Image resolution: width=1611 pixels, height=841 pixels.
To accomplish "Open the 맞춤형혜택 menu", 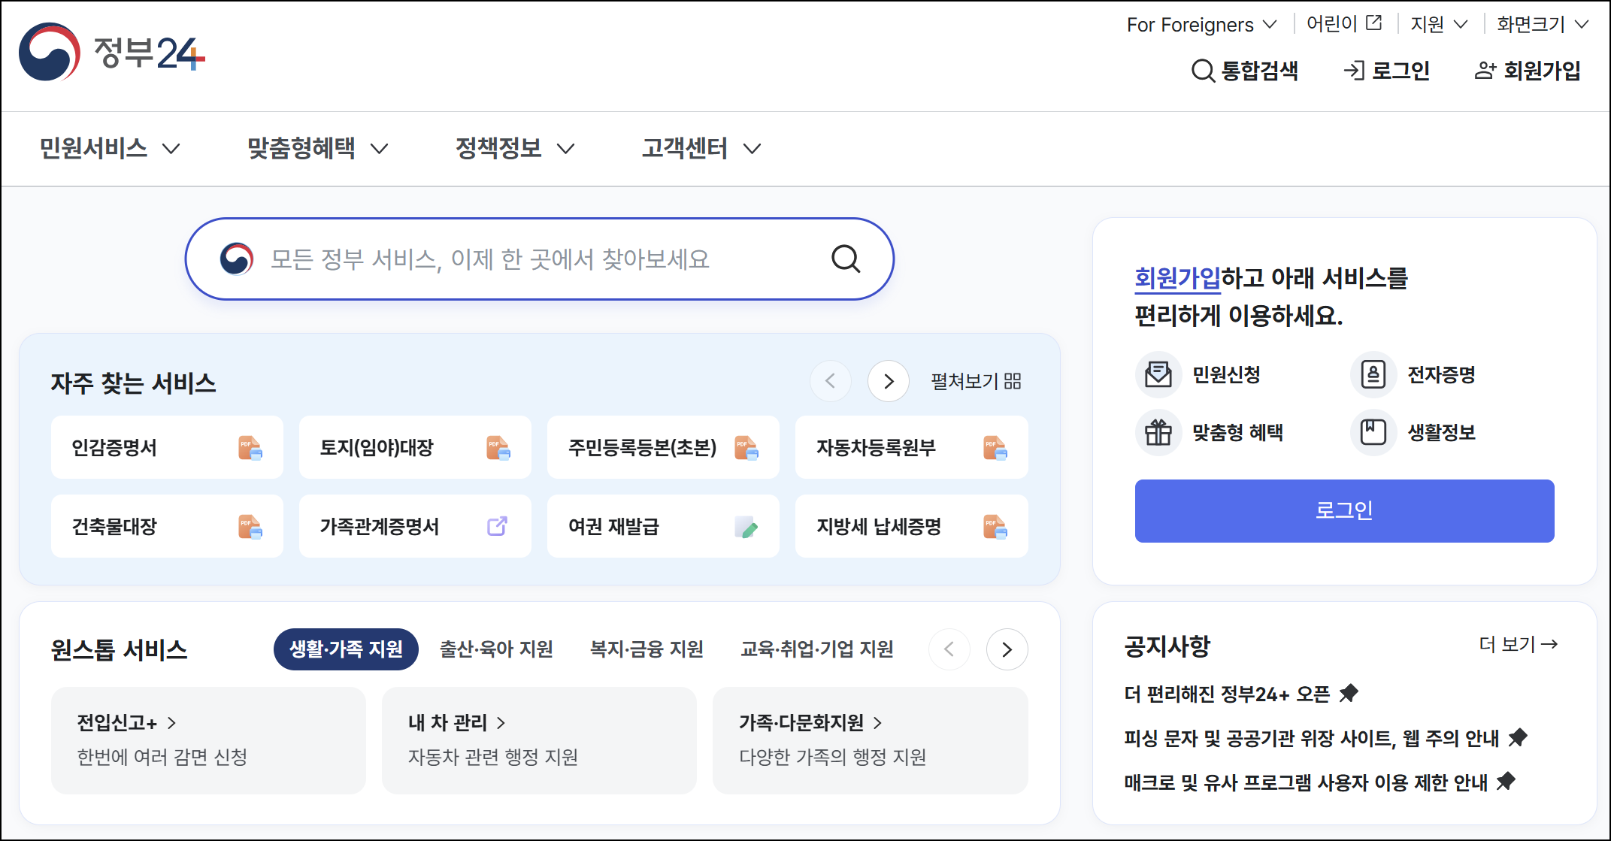I will point(317,148).
